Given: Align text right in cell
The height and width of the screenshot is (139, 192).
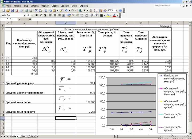Looking at the screenshot, I should [x=59, y=15].
